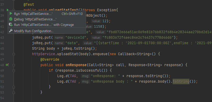
Task: Click the "deviceId" string literal
Action: tap(76, 37)
